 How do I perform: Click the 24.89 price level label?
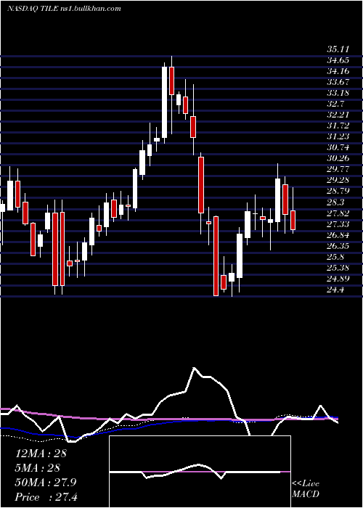coord(338,279)
